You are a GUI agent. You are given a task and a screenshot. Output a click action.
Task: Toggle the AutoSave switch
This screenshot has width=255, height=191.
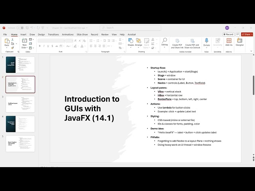20,28
